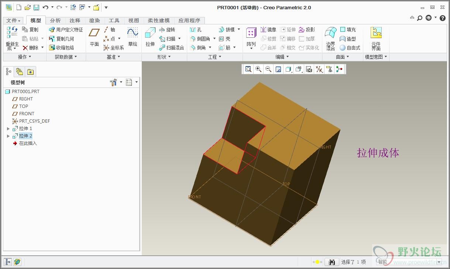Expand the 基准 group dropdown
Viewport: 450px width, 269px height.
(114, 57)
